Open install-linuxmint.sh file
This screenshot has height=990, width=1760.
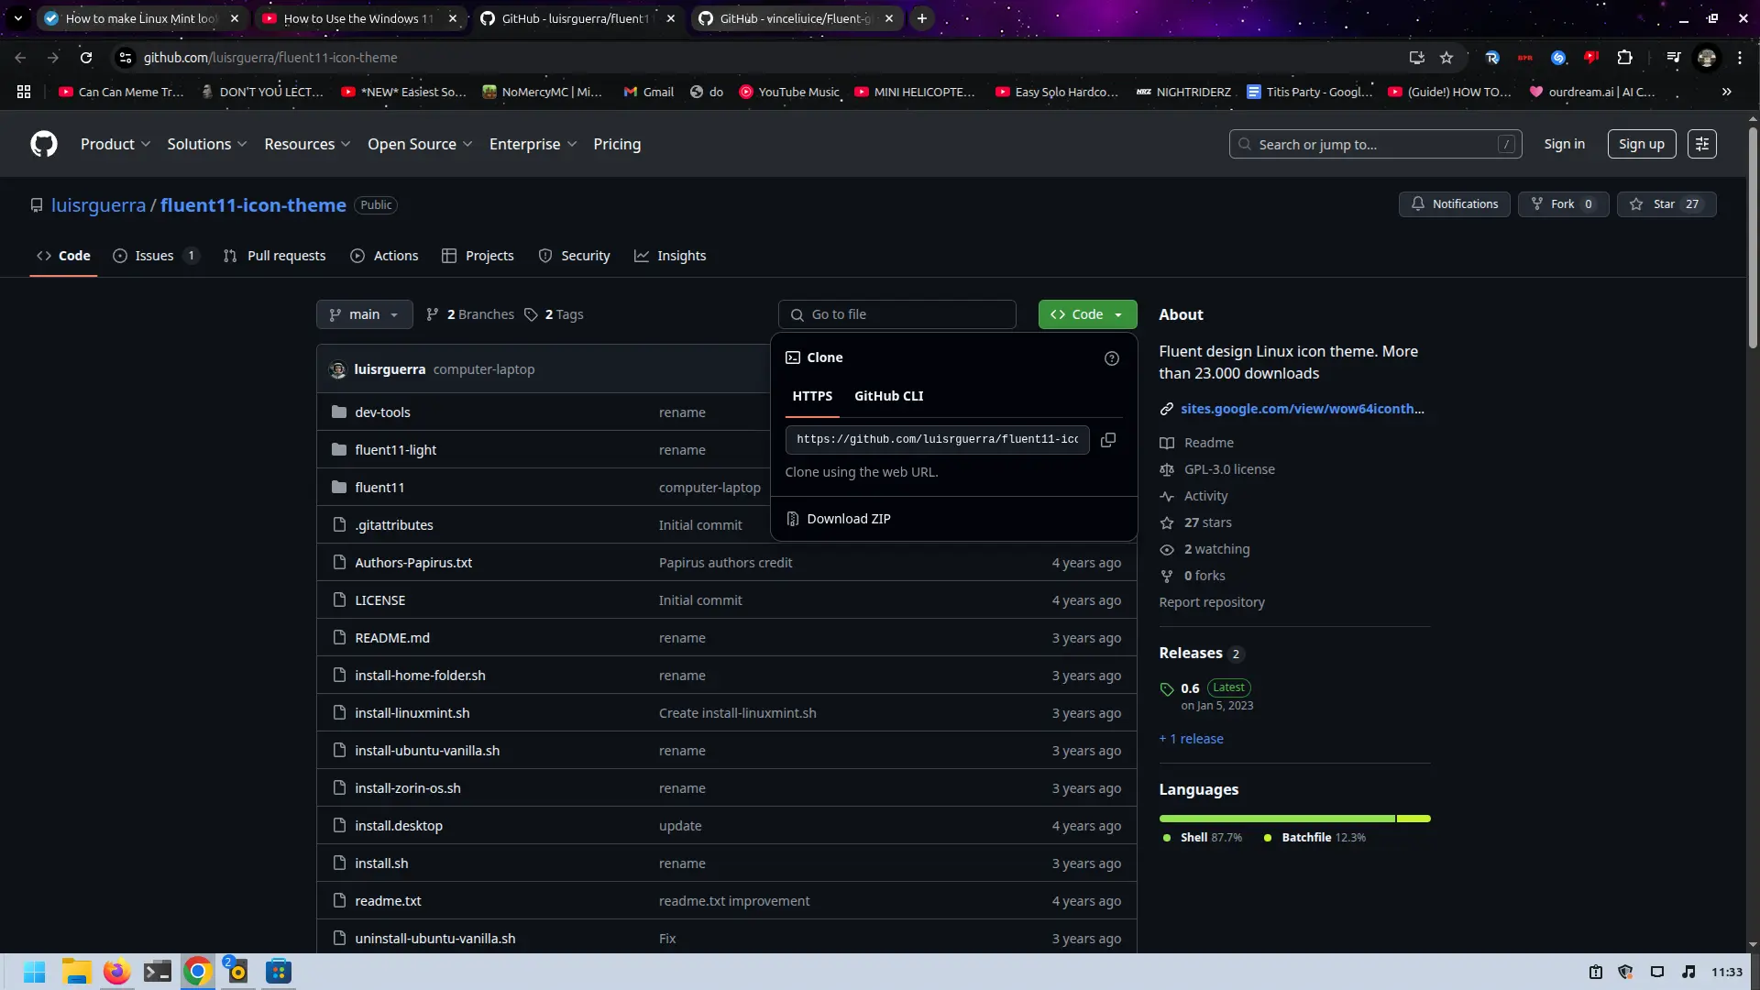coord(412,713)
